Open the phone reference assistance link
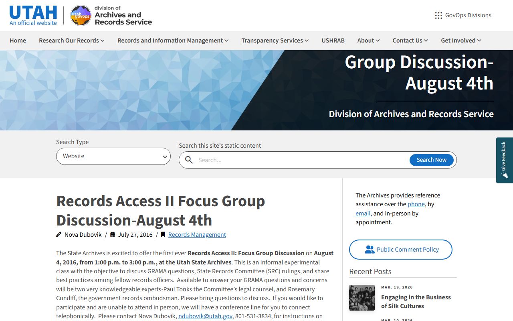The height and width of the screenshot is (321, 513). pos(416,204)
